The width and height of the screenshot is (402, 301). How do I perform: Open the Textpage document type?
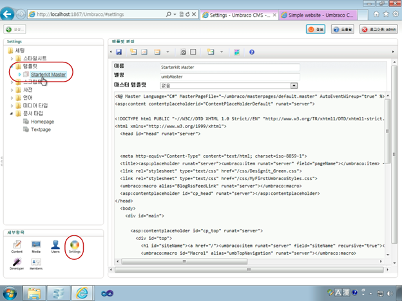pyautogui.click(x=41, y=129)
